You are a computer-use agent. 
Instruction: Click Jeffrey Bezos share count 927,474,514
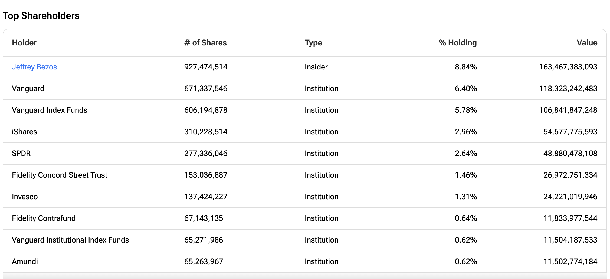(206, 67)
